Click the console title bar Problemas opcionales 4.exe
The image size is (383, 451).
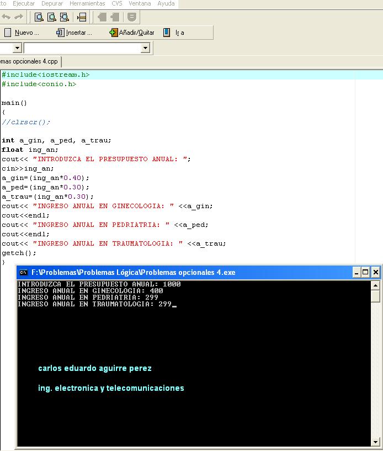[x=184, y=272]
